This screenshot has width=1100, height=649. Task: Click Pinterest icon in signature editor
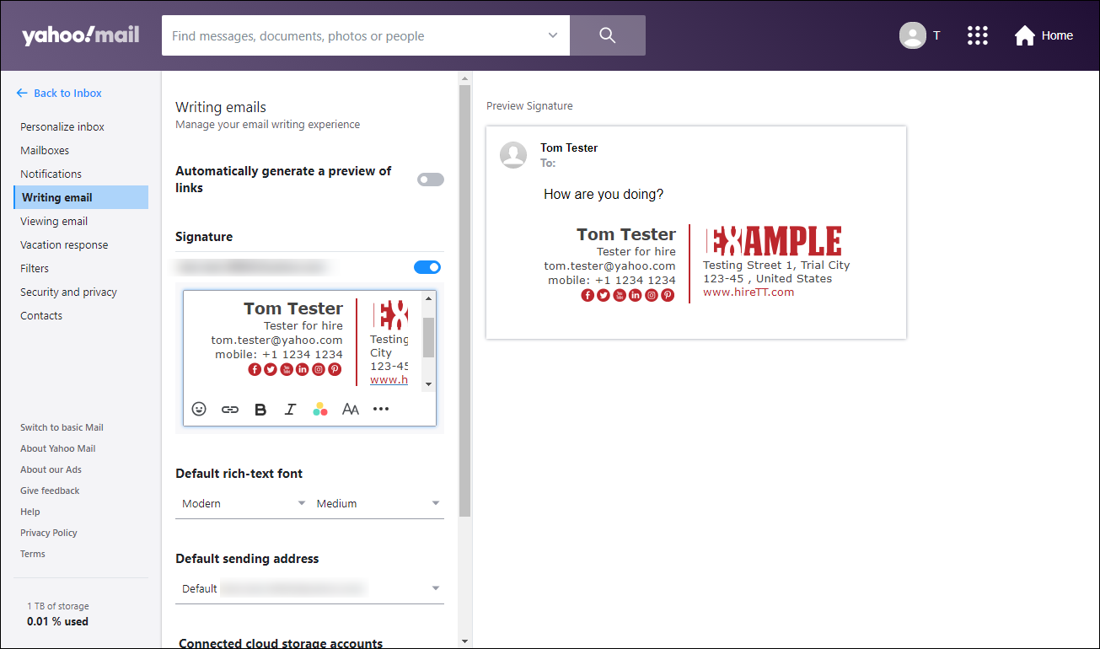click(335, 369)
